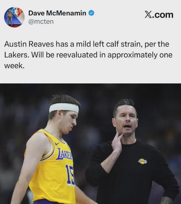Select the tweet text about calf strain
This screenshot has height=204, width=181.
click(x=88, y=55)
